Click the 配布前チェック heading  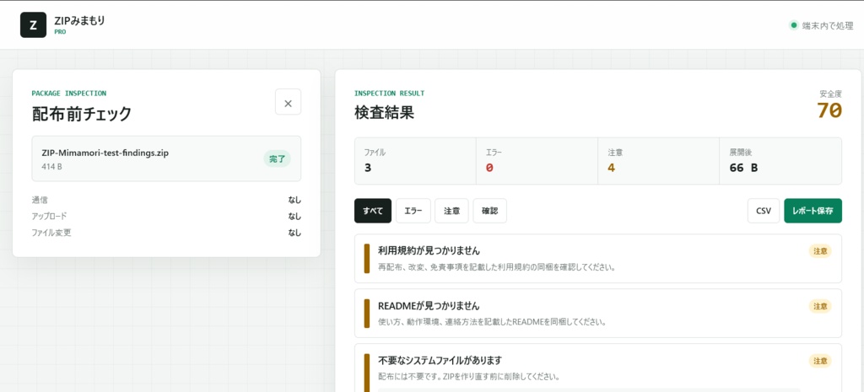82,114
